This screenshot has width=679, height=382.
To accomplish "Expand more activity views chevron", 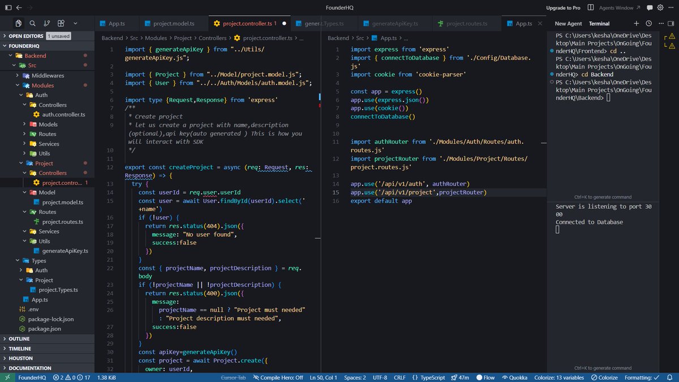I will [x=75, y=23].
